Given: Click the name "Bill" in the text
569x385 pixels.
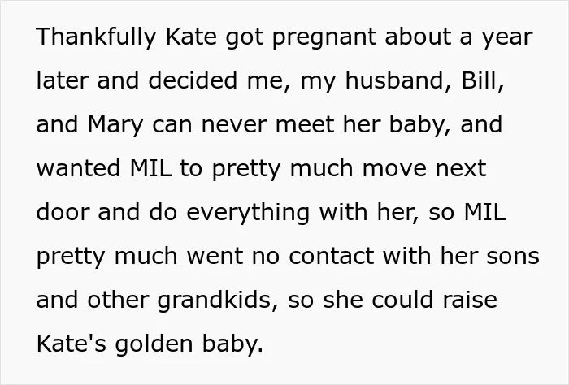Looking at the screenshot, I should [x=479, y=80].
